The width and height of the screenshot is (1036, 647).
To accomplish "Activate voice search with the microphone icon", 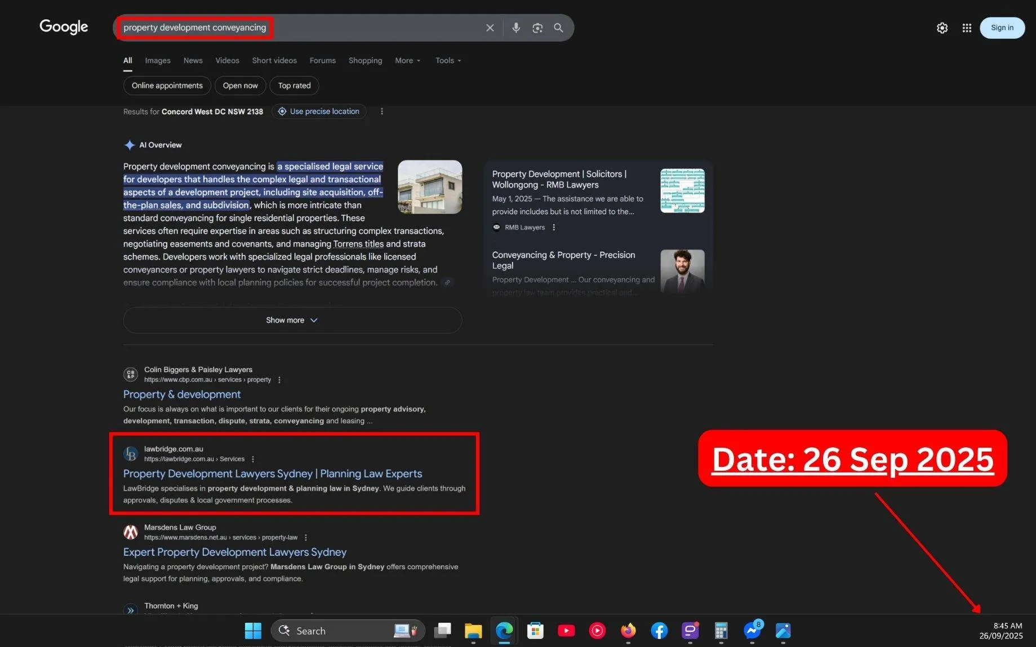I will pyautogui.click(x=515, y=27).
